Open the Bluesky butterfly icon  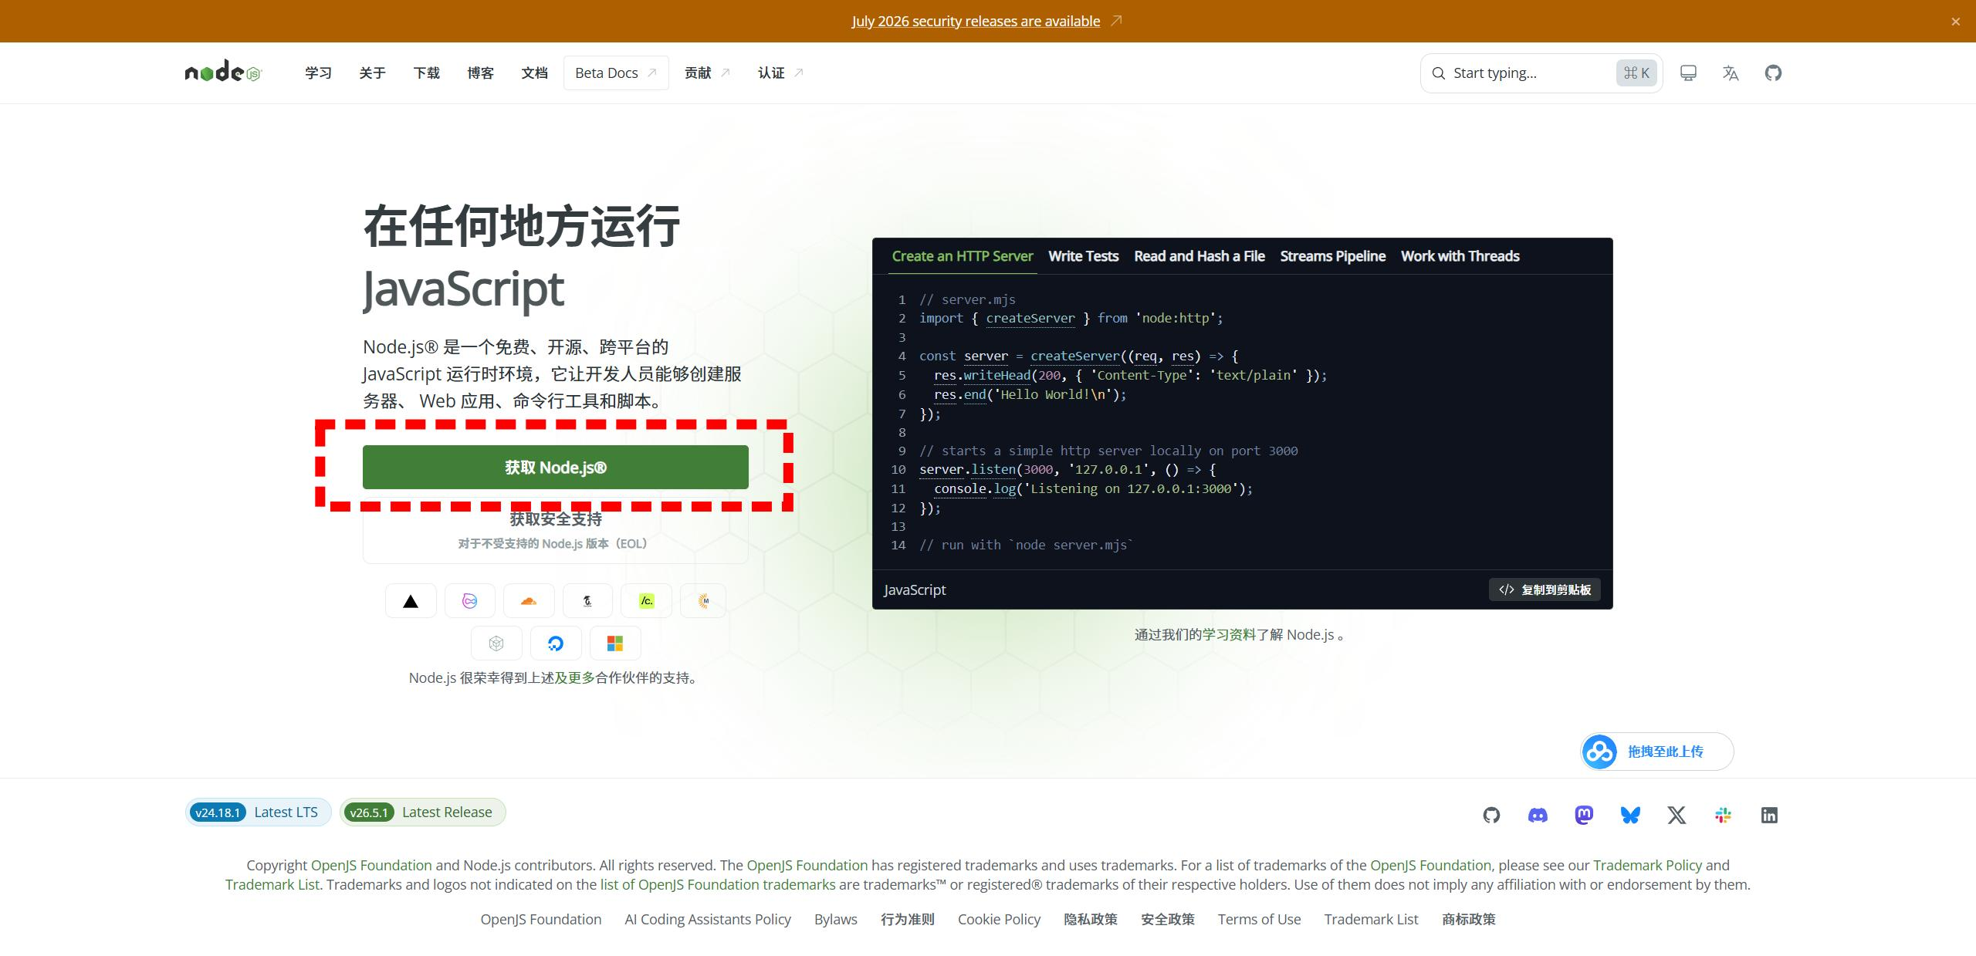pos(1630,815)
